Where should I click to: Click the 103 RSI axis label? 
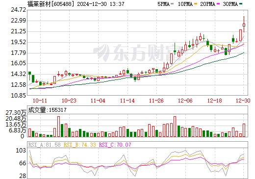[21, 151]
